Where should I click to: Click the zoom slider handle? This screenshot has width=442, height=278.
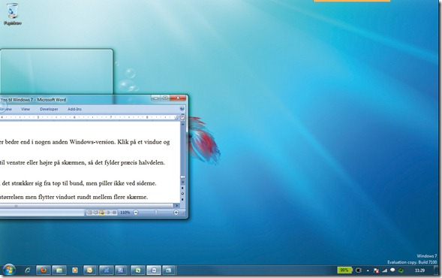[156, 212]
